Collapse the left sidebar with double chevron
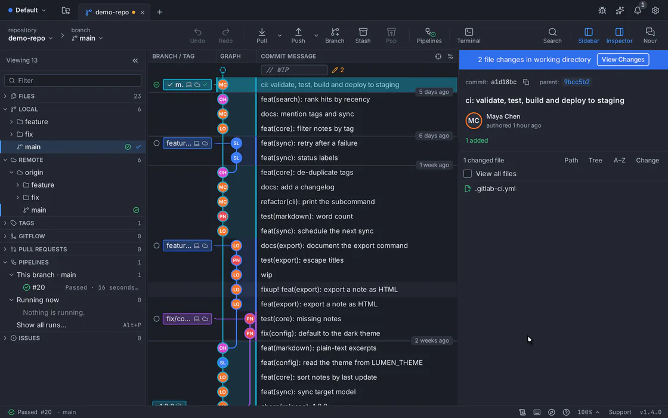Screen dimensions: 668x418 point(135,60)
